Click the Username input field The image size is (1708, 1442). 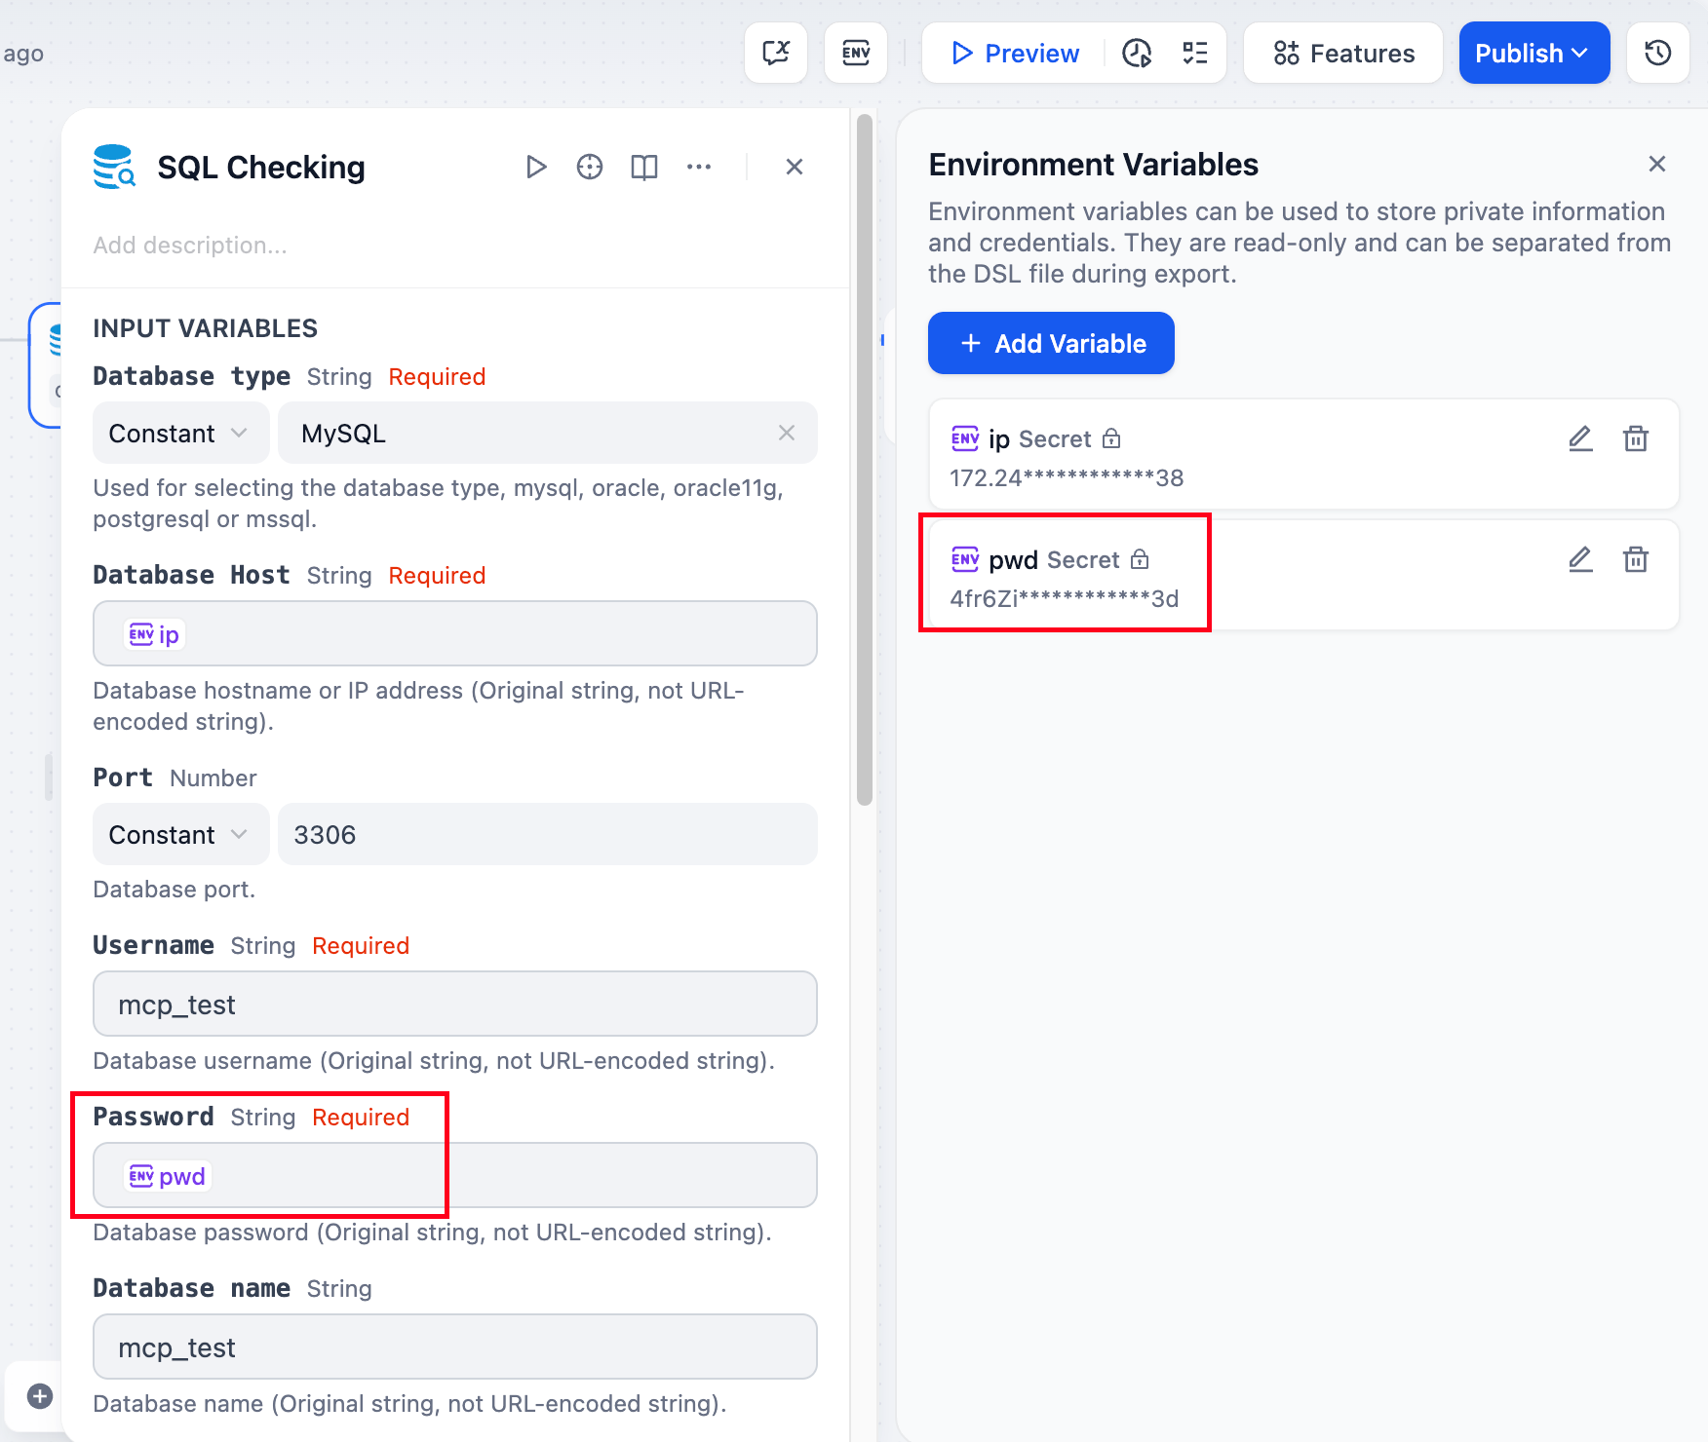pyautogui.click(x=454, y=1004)
